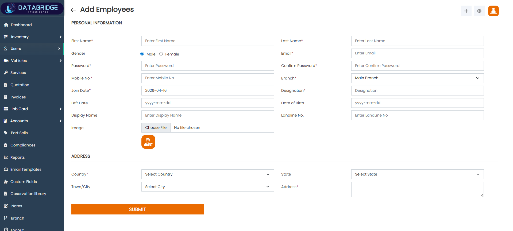Focus the First Name input field
The height and width of the screenshot is (231, 513).
[x=207, y=41]
